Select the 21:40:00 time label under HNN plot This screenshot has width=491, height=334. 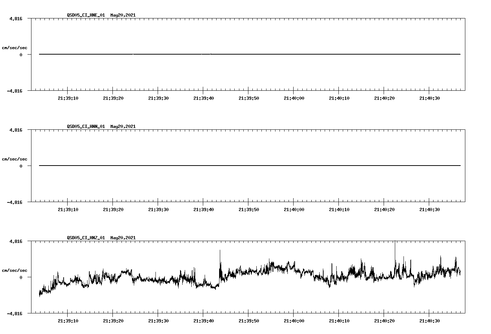click(294, 210)
